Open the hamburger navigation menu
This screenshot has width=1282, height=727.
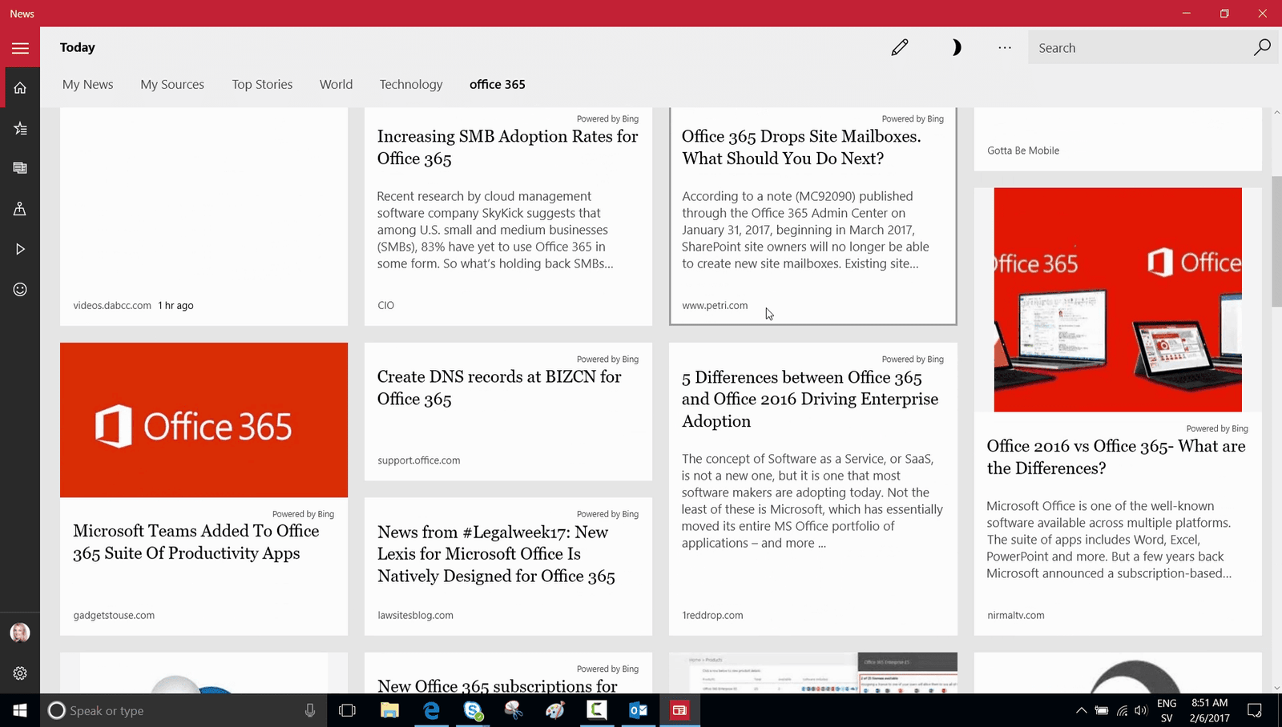pyautogui.click(x=20, y=48)
